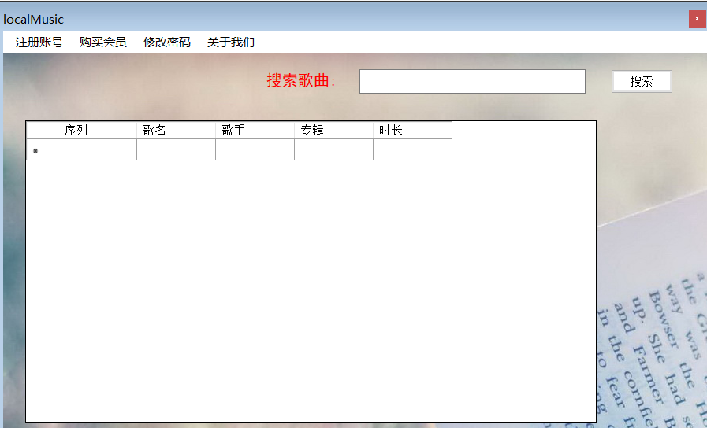The width and height of the screenshot is (707, 428).
Task: Click the empty cell under 序列
Action: pos(98,149)
